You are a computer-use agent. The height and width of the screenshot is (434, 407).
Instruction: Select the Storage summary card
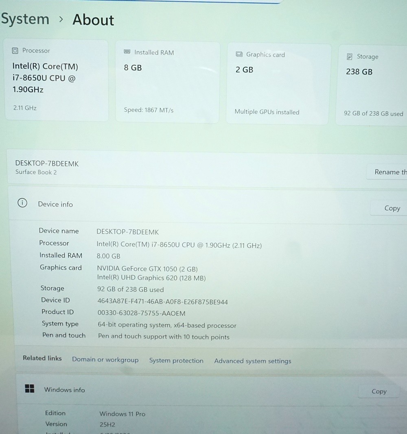[x=372, y=85]
